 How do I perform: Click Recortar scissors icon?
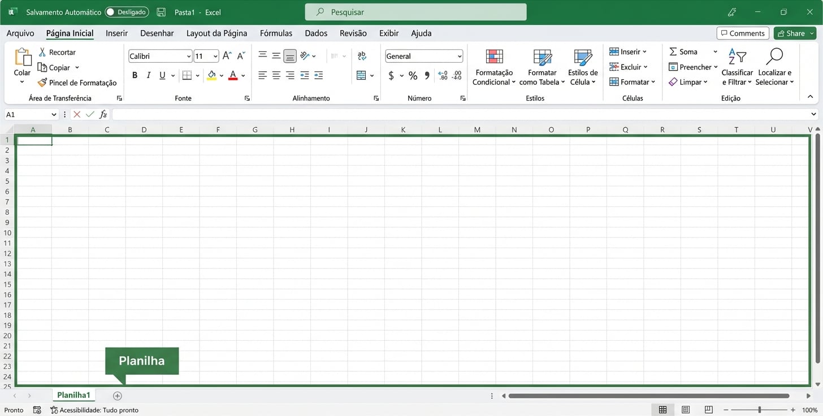tap(42, 52)
